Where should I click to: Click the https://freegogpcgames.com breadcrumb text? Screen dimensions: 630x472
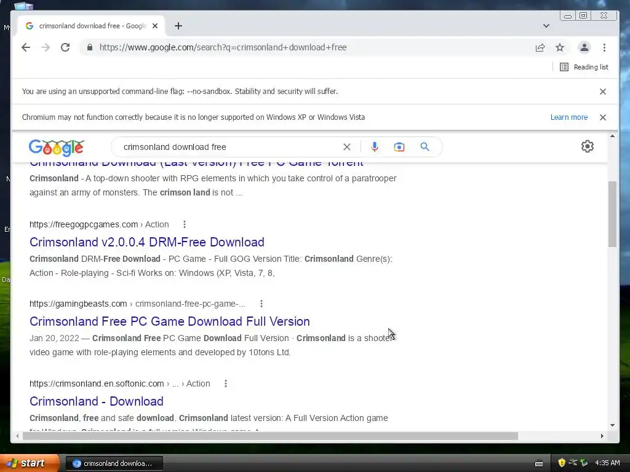(84, 224)
